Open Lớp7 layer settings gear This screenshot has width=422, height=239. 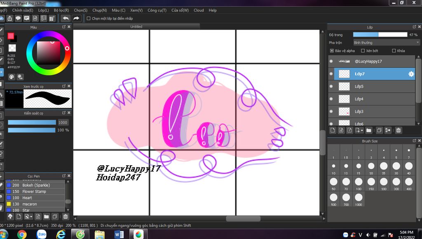click(x=411, y=74)
